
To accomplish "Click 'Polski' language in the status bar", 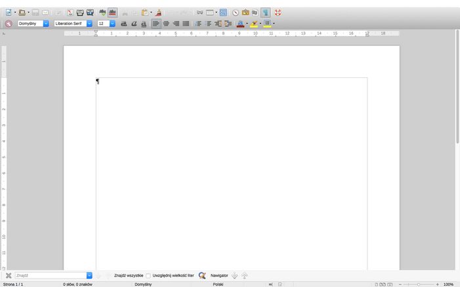I will [219, 284].
